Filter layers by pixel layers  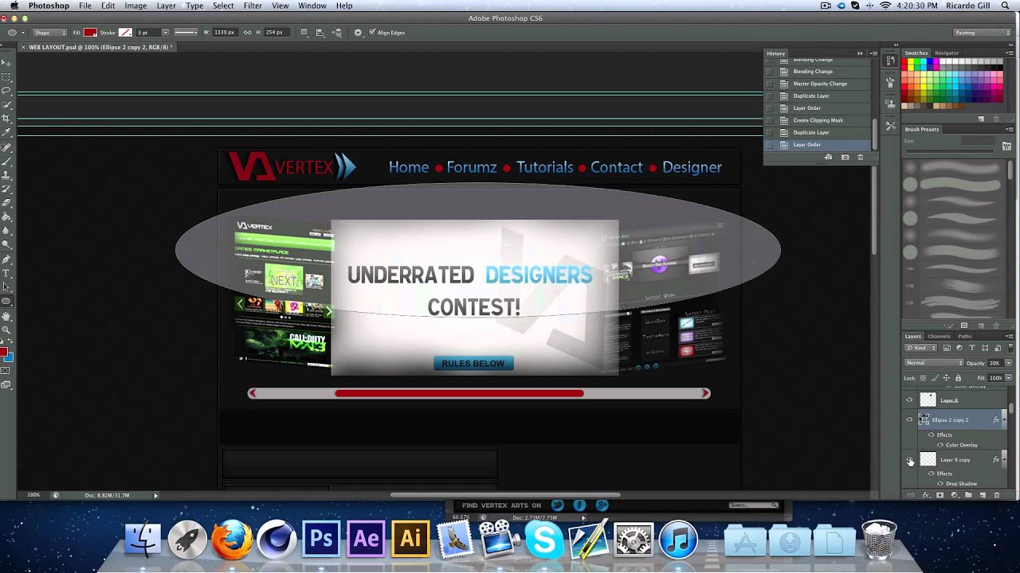pos(947,348)
